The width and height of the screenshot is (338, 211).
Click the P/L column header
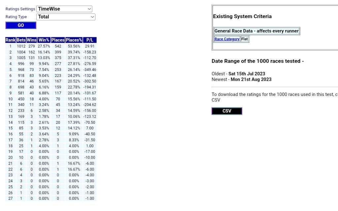(89, 40)
